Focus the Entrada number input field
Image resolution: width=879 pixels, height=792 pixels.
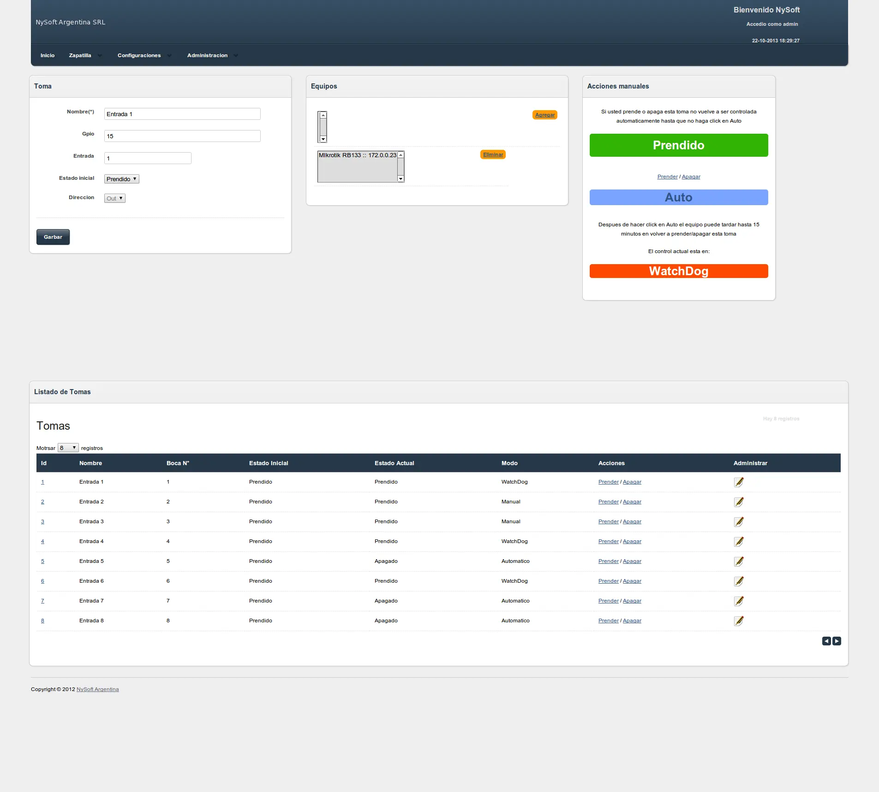click(x=148, y=158)
